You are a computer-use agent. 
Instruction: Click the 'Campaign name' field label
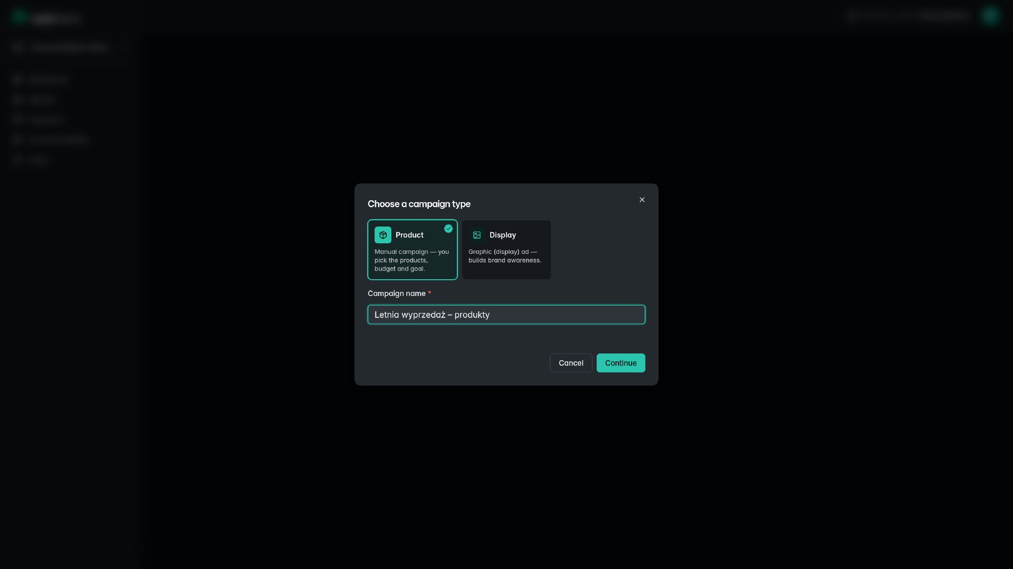click(x=397, y=293)
